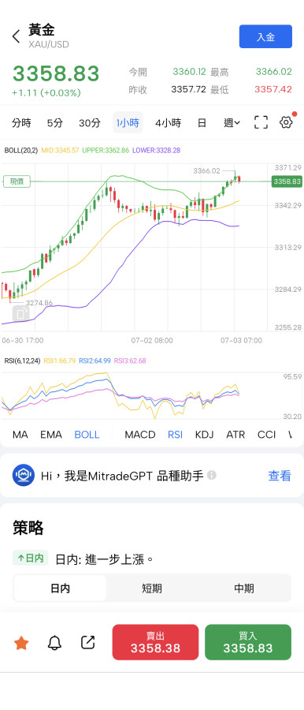Tap the 今開 3360.12 value

189,72
